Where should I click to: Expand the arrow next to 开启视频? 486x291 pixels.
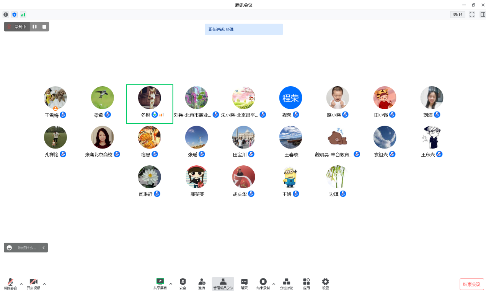(44, 284)
